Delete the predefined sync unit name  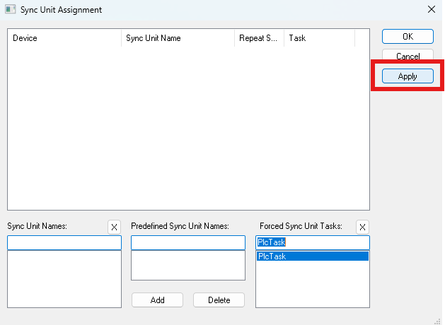219,300
